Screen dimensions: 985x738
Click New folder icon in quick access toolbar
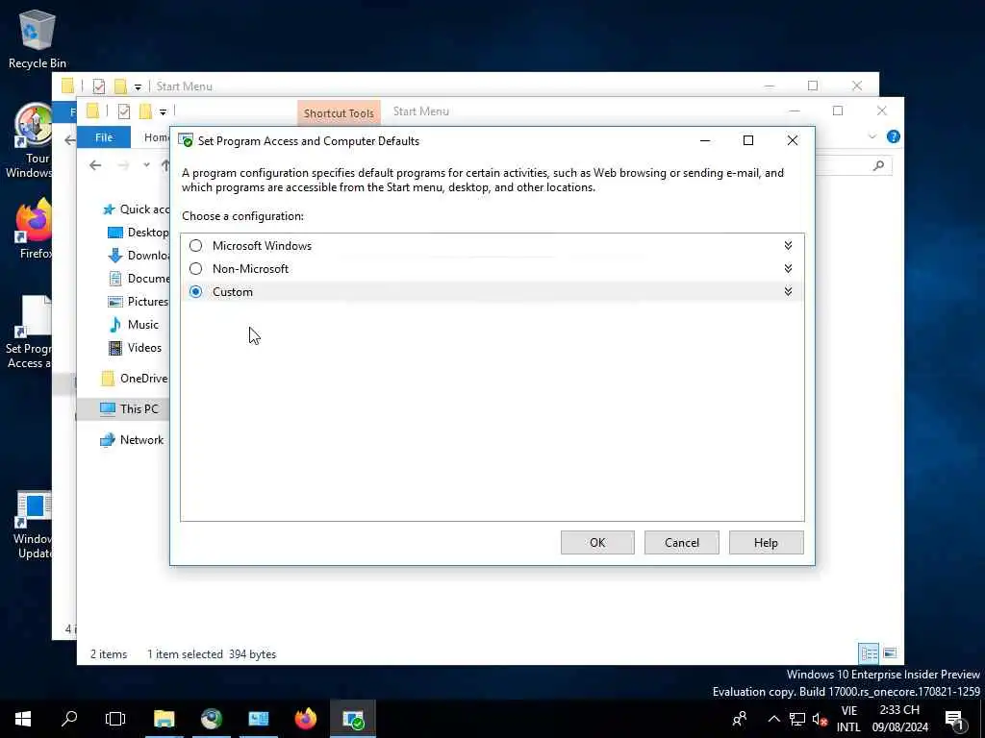pos(145,111)
